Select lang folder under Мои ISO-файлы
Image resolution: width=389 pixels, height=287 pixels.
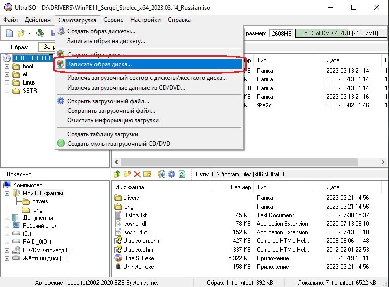37,210
